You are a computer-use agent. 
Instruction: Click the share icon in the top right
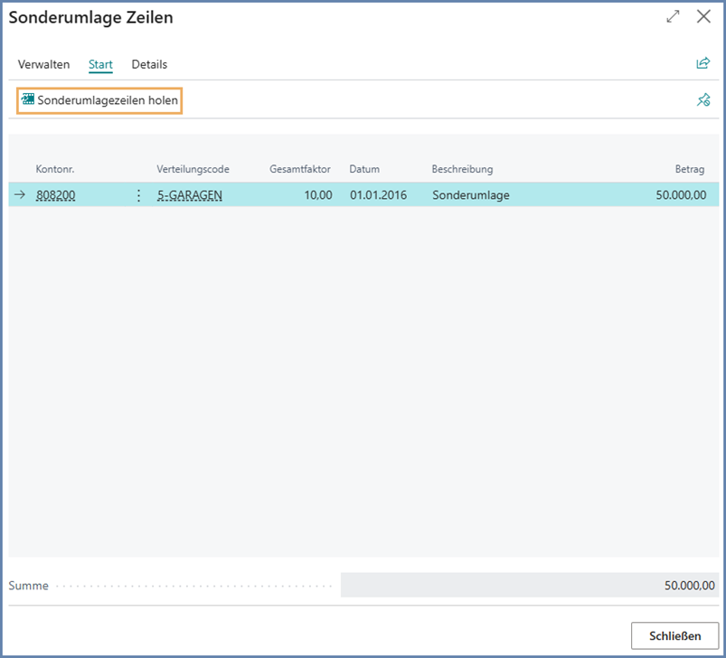pos(702,63)
